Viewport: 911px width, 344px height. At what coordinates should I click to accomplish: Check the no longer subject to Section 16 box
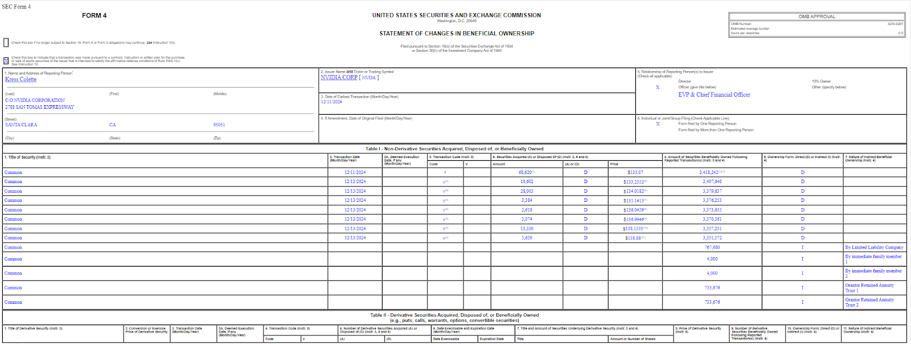point(6,43)
